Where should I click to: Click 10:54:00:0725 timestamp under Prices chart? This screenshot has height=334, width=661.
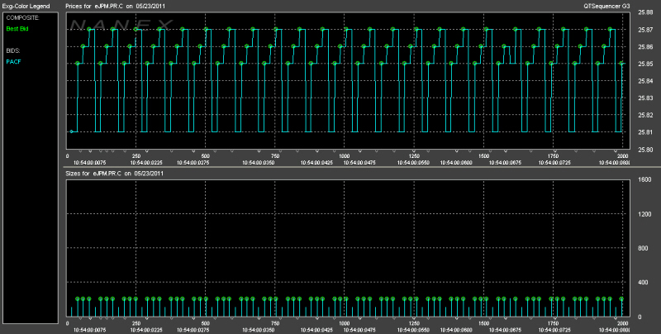pyautogui.click(x=554, y=162)
